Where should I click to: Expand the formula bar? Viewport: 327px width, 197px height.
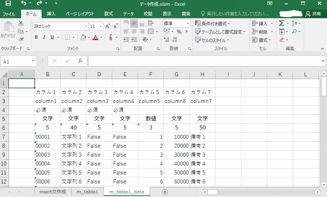[323, 61]
